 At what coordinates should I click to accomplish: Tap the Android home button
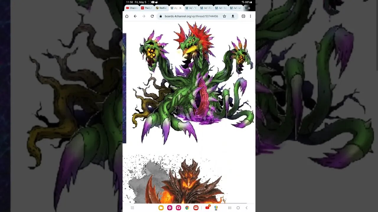point(238,208)
